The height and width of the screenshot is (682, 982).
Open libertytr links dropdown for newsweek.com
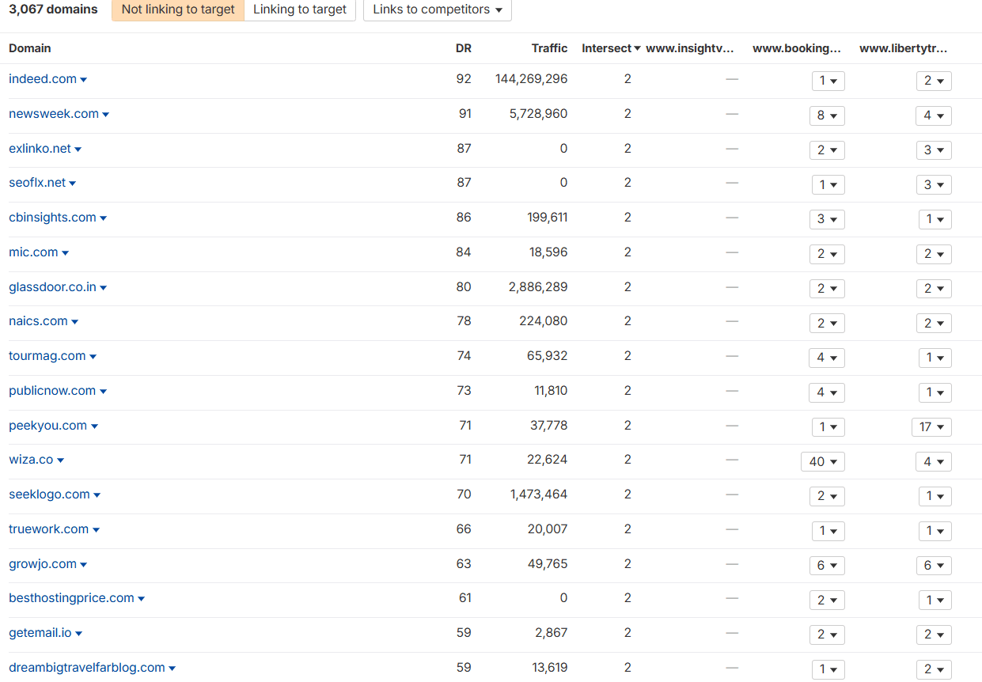[x=935, y=116]
